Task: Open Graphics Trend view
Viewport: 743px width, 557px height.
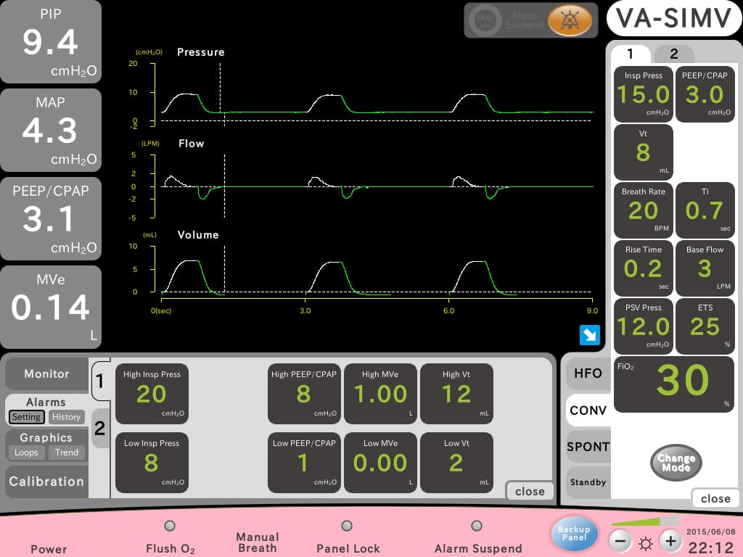Action: (x=67, y=453)
